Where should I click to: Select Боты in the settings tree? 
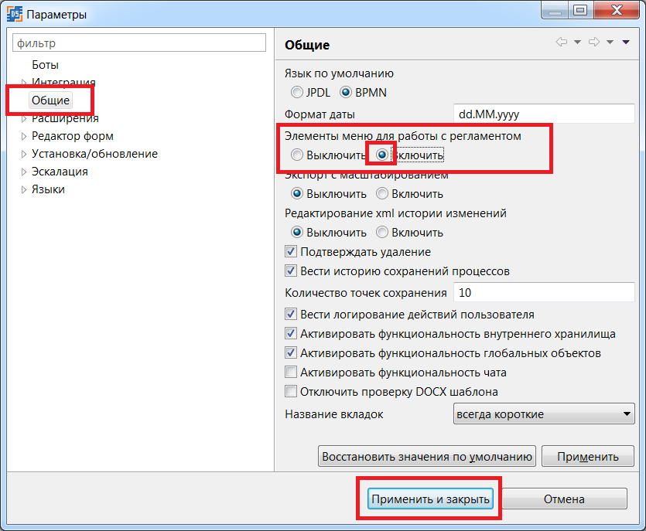coord(46,65)
